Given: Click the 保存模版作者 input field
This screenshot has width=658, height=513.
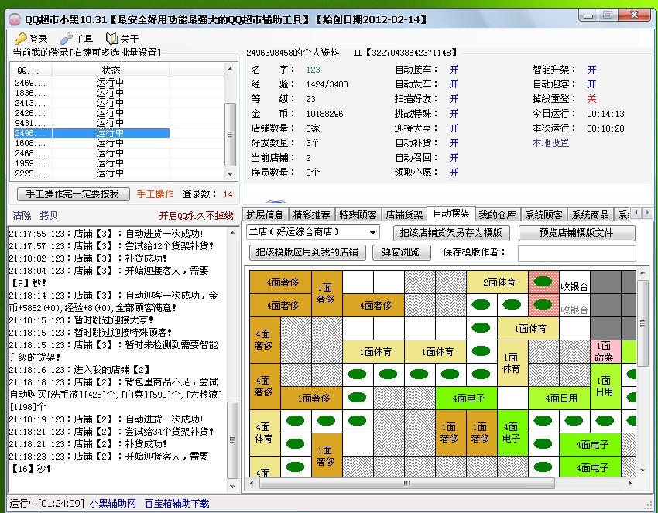Looking at the screenshot, I should (577, 253).
